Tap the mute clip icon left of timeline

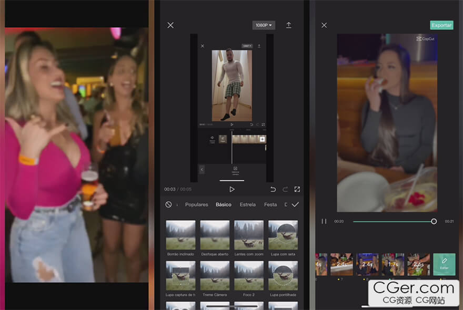pos(212,139)
